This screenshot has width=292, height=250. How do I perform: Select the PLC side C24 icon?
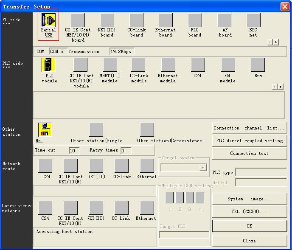(x=197, y=65)
